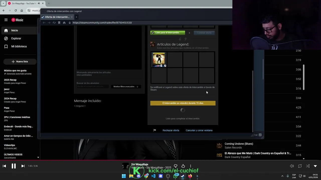
Task: Click the taskbar clock showing 04:51
Action: coord(313,176)
